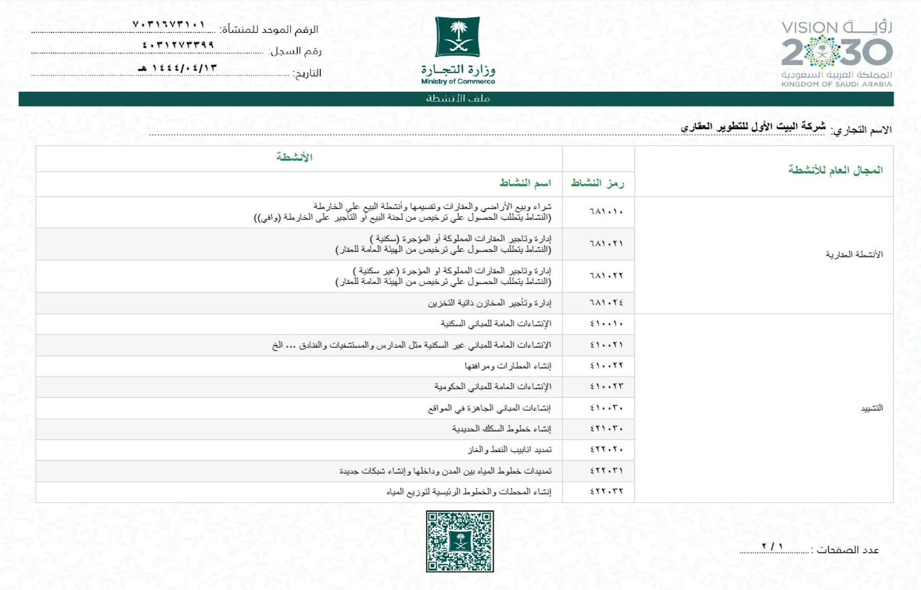
Task: Select activity code ٦٨١٠١٠
Action: [606, 212]
